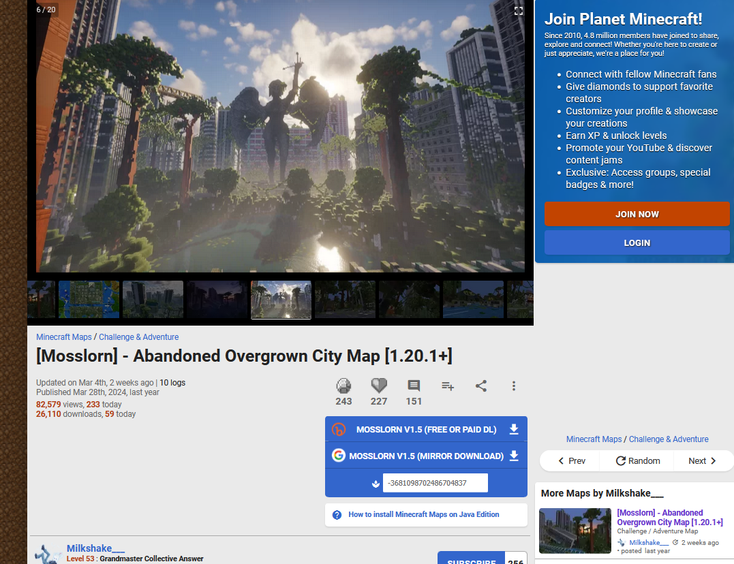Download MOSSLORN V1.5 (MIRROR DOWNLOAD)
The height and width of the screenshot is (564, 734).
[426, 456]
